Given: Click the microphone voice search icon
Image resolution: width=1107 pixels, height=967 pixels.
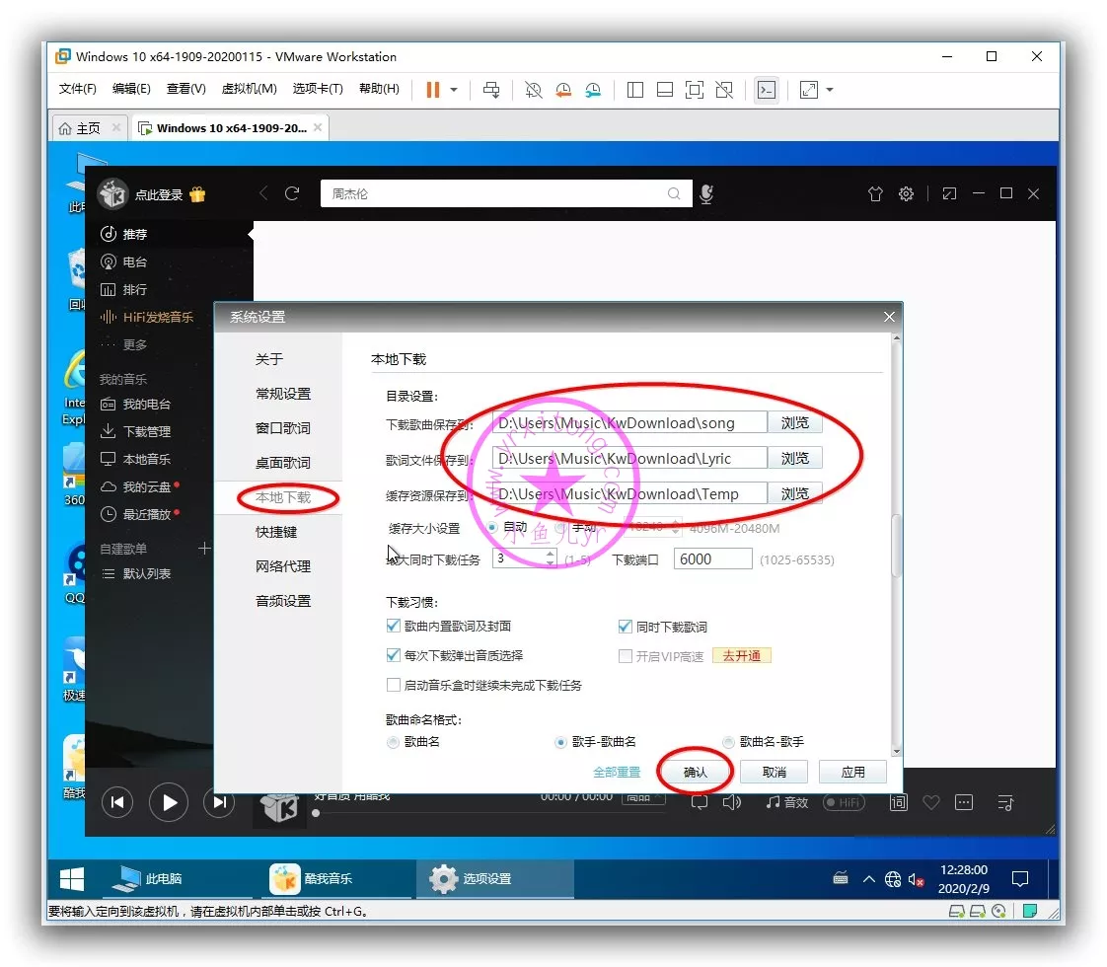Looking at the screenshot, I should point(706,194).
